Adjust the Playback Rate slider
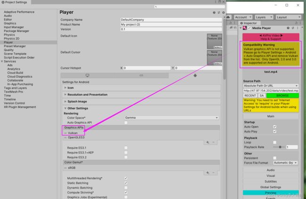This screenshot has width=306, height=199. point(280,147)
